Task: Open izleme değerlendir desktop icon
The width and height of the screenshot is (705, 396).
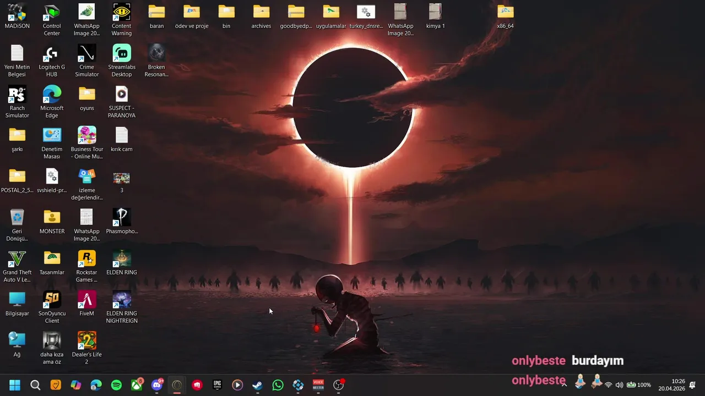Action: 86,185
